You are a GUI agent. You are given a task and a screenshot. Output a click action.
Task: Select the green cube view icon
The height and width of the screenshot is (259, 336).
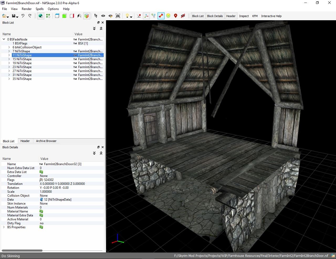click(x=65, y=16)
